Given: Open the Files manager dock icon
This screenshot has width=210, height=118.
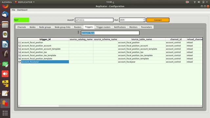Looking at the screenshot, I should coord(5,25).
